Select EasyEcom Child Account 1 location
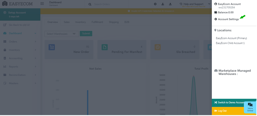The height and width of the screenshot is (116, 257). [230, 43]
